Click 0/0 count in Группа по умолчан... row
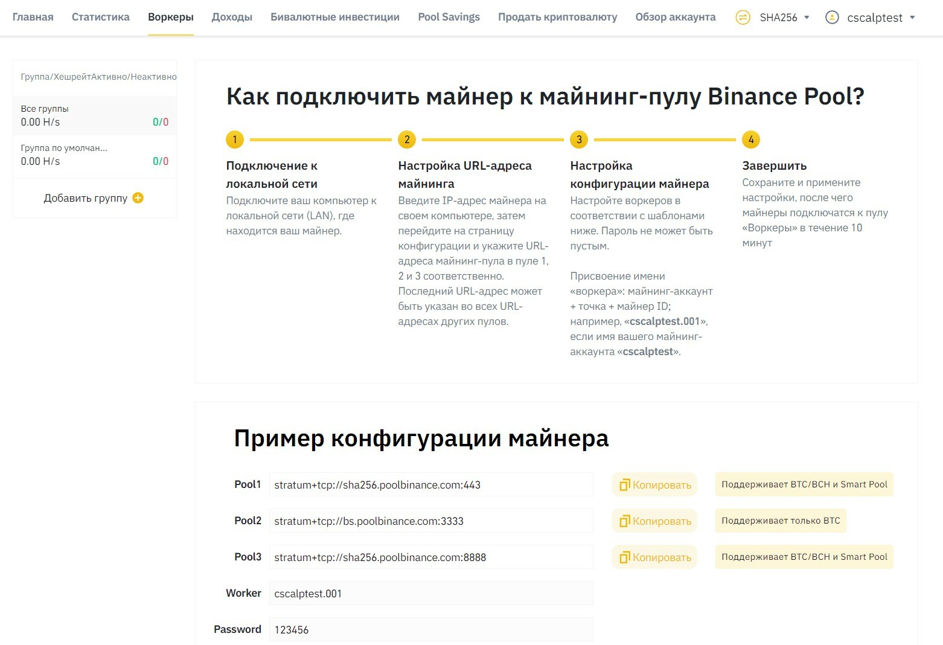The height and width of the screenshot is (645, 943). click(x=161, y=161)
